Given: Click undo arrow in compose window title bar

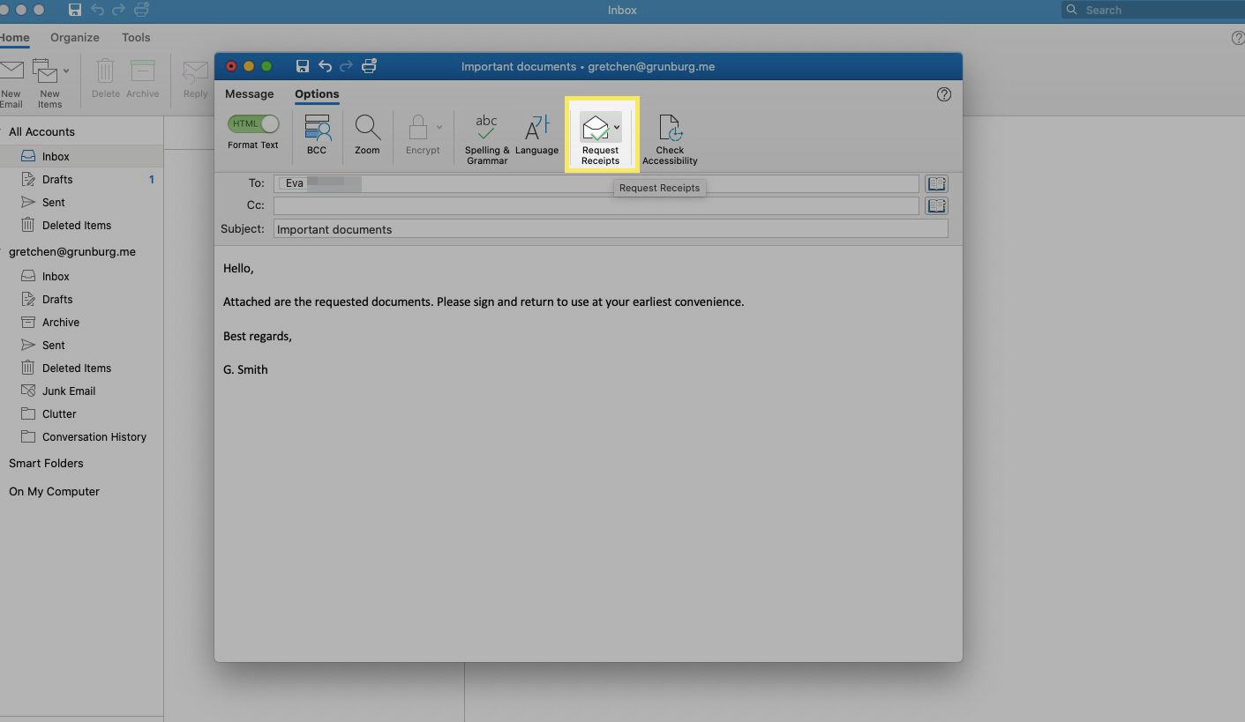Looking at the screenshot, I should 325,66.
